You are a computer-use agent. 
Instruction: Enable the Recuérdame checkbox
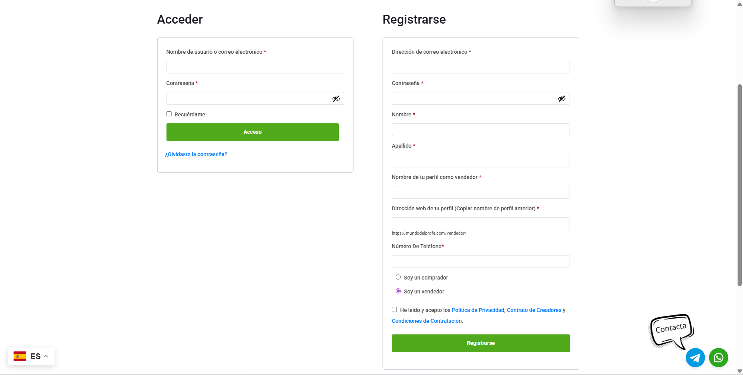tap(169, 114)
